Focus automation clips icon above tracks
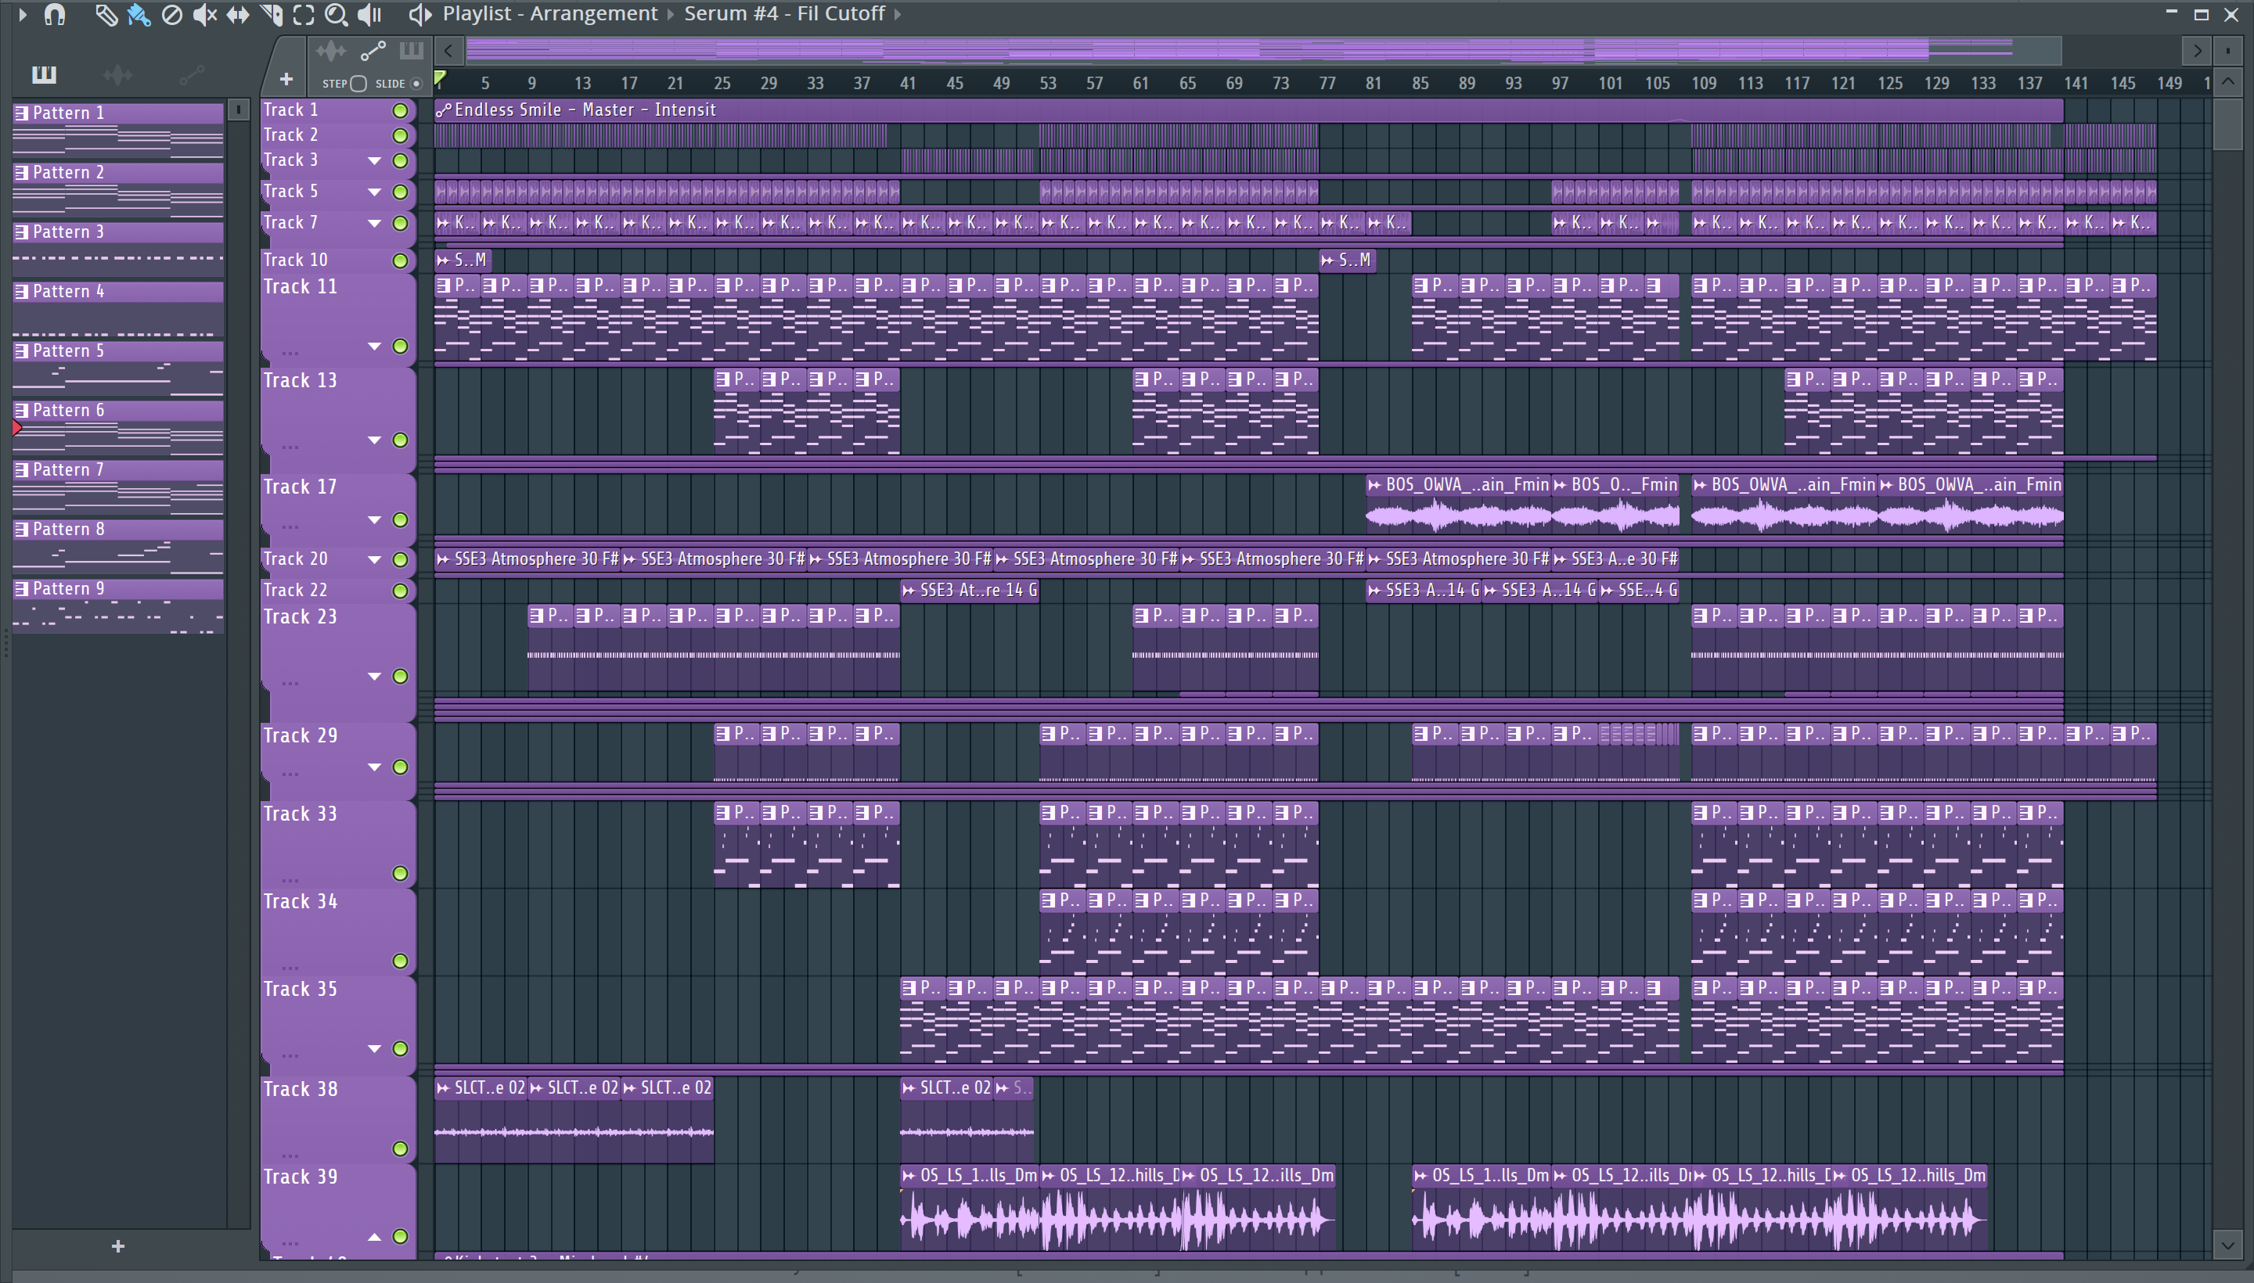The width and height of the screenshot is (2254, 1283). [x=373, y=51]
